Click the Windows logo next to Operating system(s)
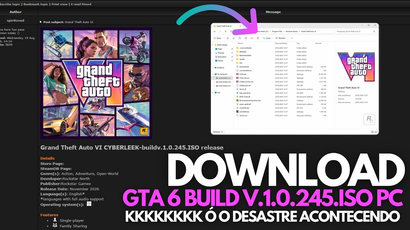This screenshot has width=410, height=230. tap(89, 204)
